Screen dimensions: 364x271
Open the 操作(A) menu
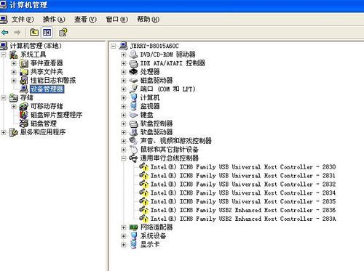point(54,19)
